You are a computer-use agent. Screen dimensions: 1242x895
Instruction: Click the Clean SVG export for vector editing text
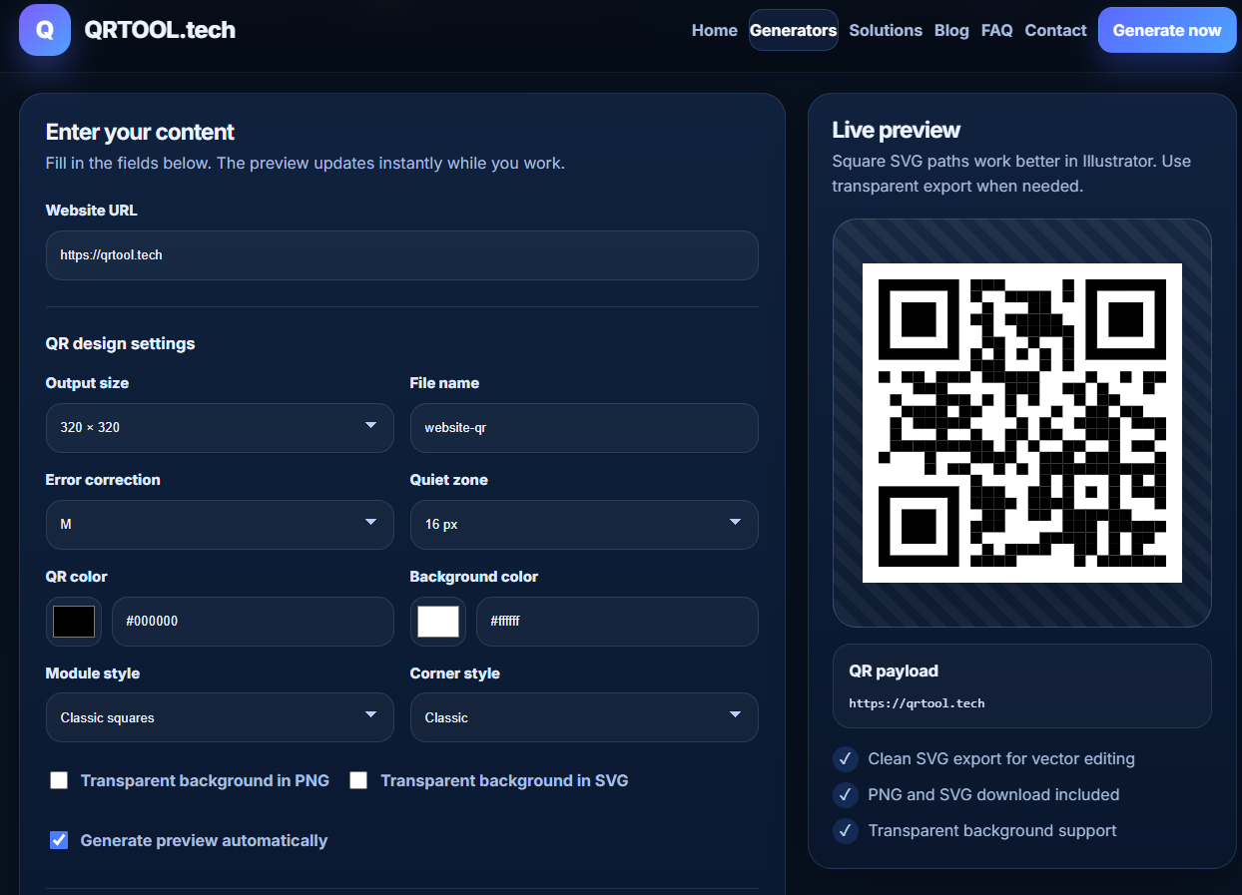pos(1001,759)
